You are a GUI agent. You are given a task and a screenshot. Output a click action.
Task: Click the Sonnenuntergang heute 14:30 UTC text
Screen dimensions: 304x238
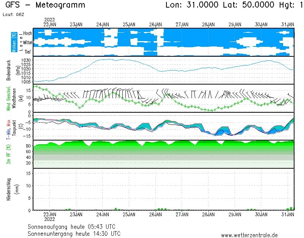[74, 233]
